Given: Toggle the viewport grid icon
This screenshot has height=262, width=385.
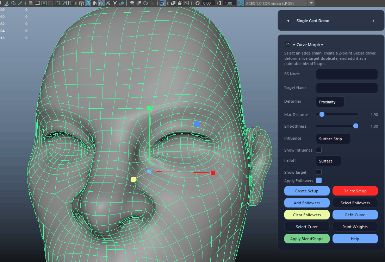Looking at the screenshot, I should [x=30, y=3].
